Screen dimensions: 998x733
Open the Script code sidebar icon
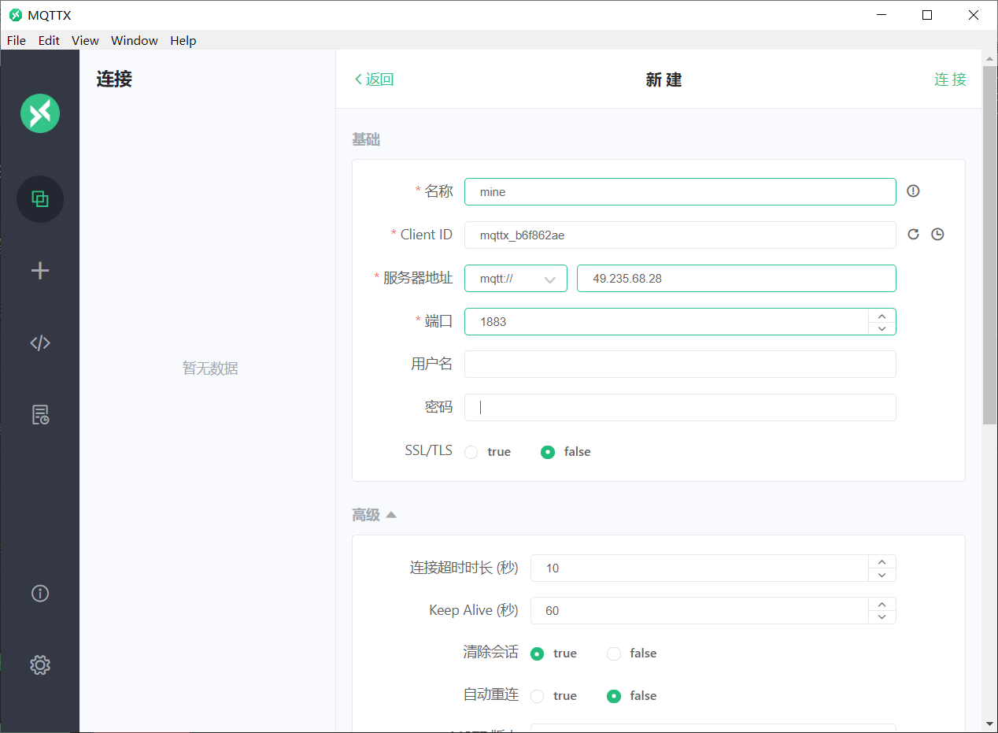(x=40, y=342)
